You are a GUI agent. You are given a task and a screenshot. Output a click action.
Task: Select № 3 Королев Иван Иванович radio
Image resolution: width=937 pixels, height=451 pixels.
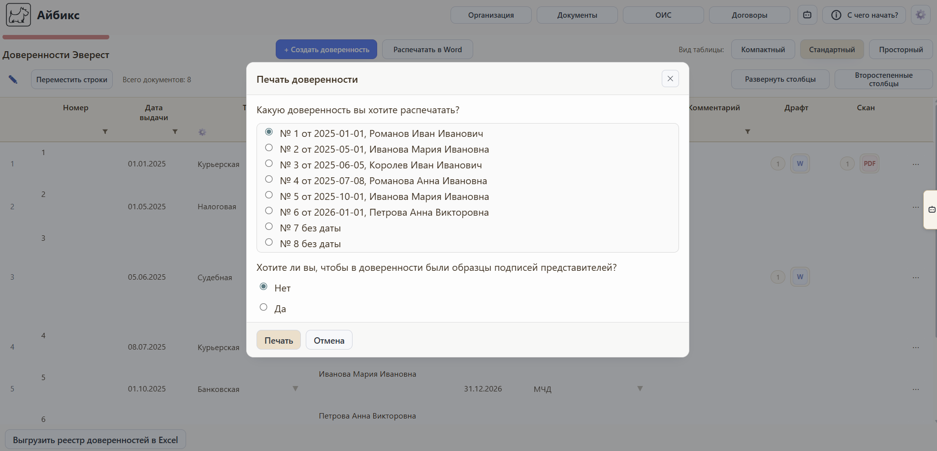pos(269,163)
